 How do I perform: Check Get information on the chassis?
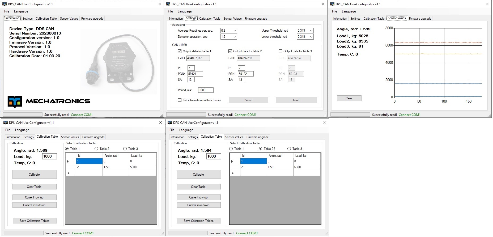point(180,100)
